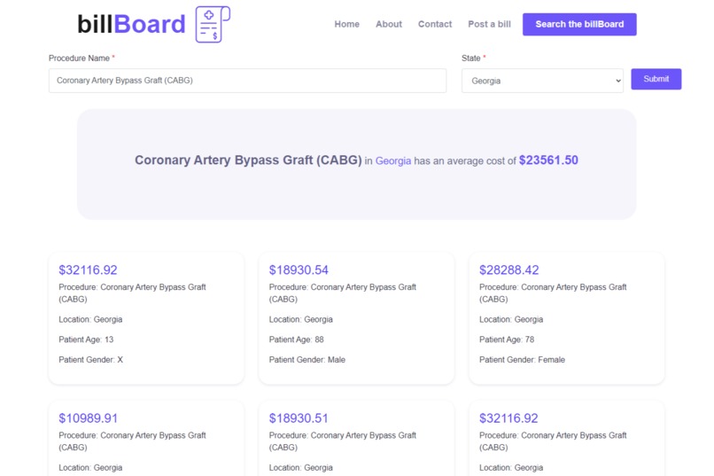Select the $32116.92 price with Patient Age 13

pos(88,270)
